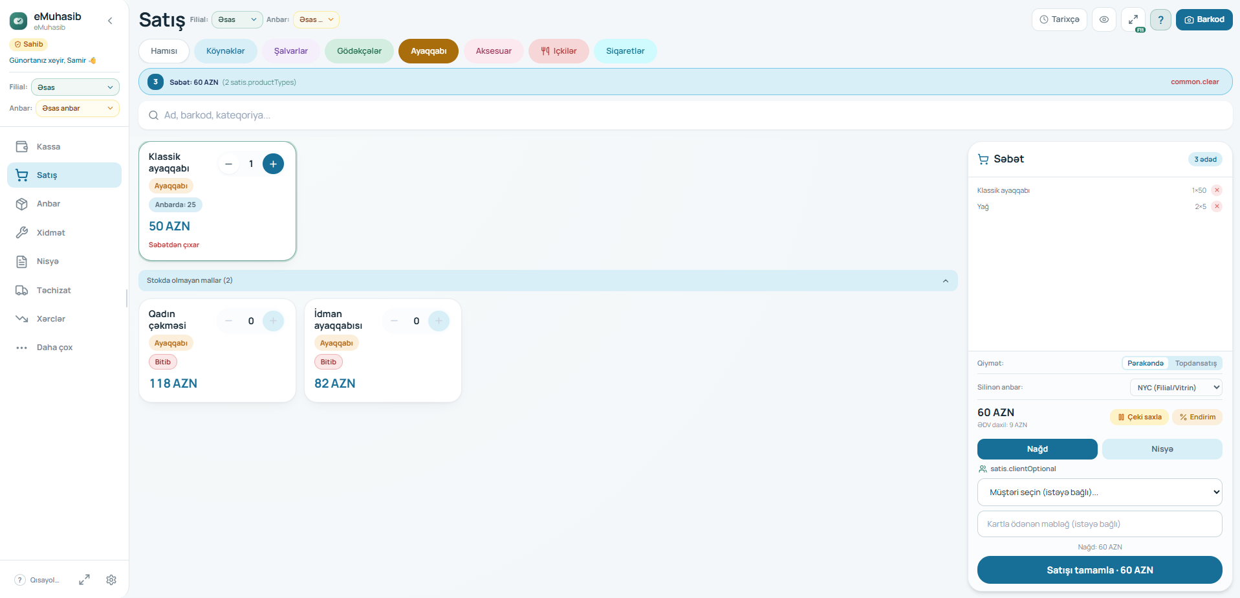Image resolution: width=1240 pixels, height=598 pixels.
Task: Click sidebar footer fullscreen arrows icon
Action: (85, 580)
